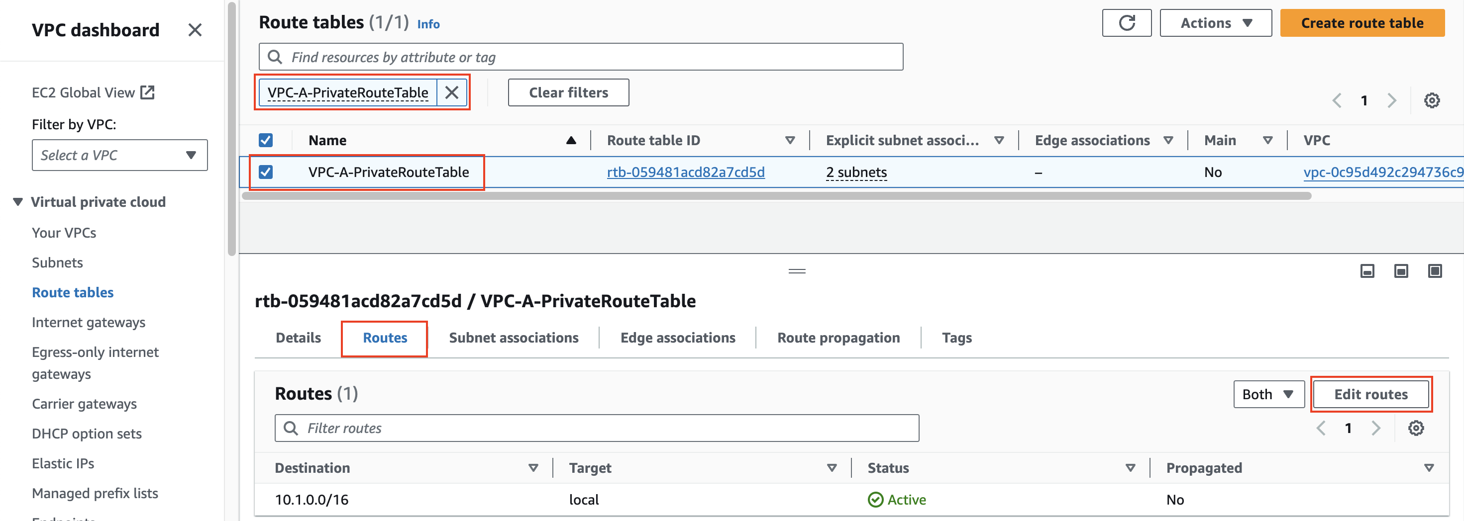The height and width of the screenshot is (521, 1464).
Task: Switch to the Route propagation tab
Action: (x=838, y=338)
